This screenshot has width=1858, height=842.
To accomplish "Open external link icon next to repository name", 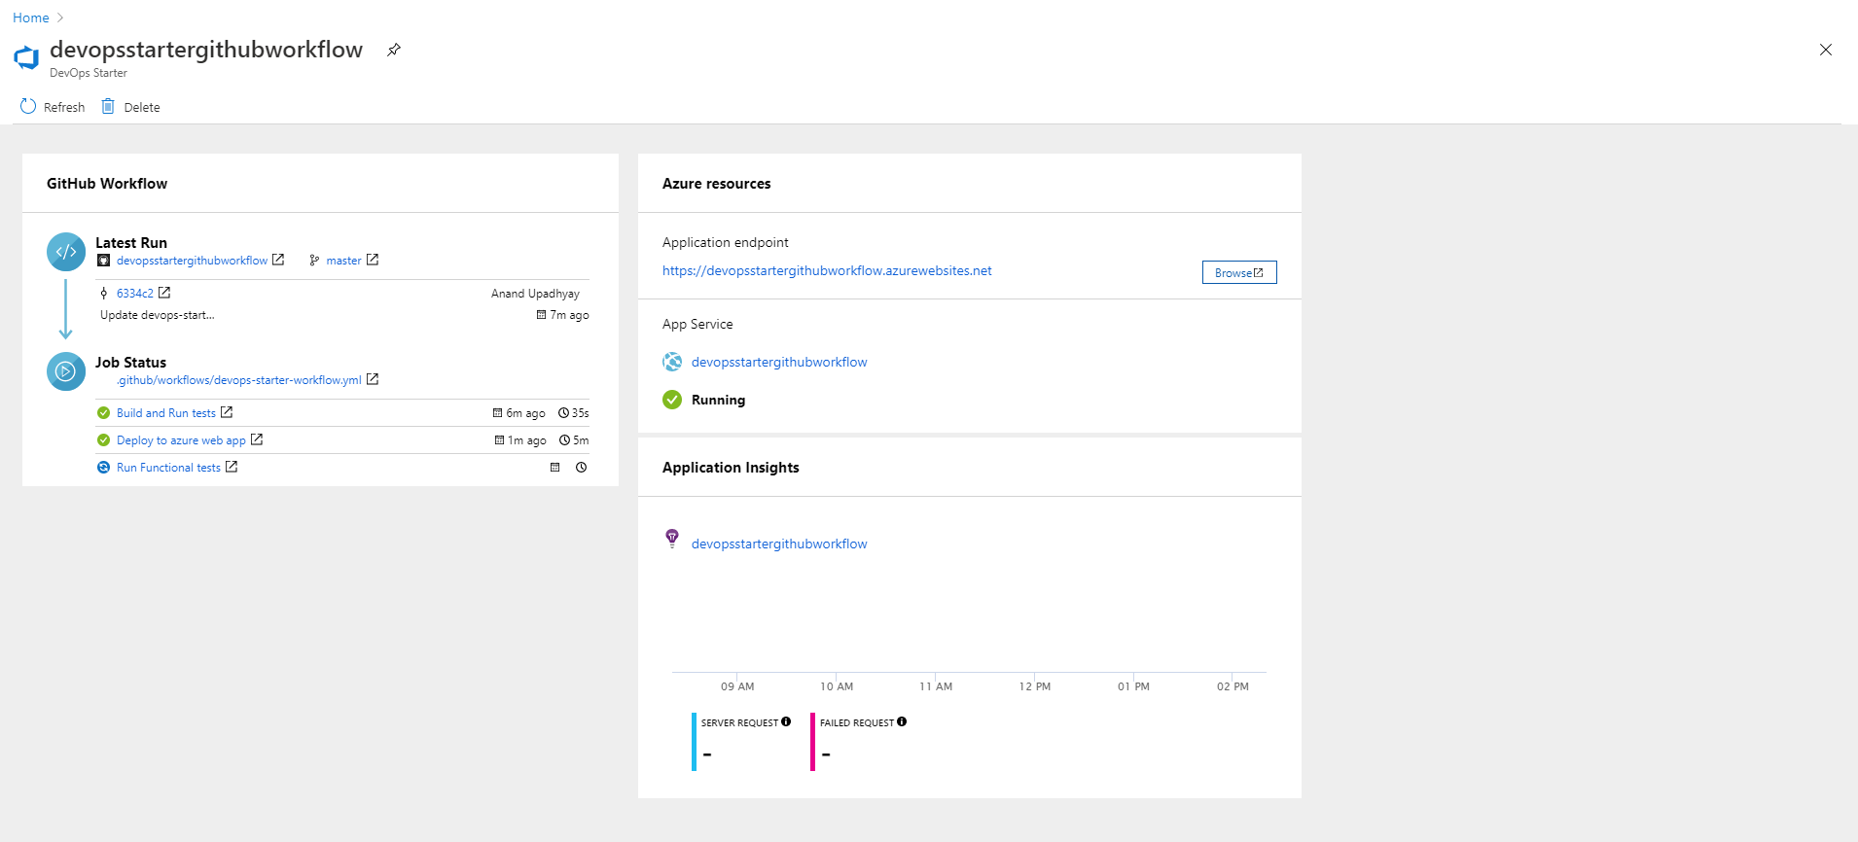I will coord(278,260).
